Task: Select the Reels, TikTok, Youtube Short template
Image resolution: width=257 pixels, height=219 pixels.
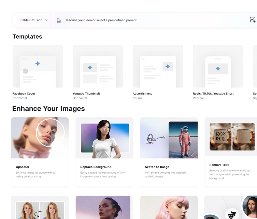Action: click(x=218, y=66)
